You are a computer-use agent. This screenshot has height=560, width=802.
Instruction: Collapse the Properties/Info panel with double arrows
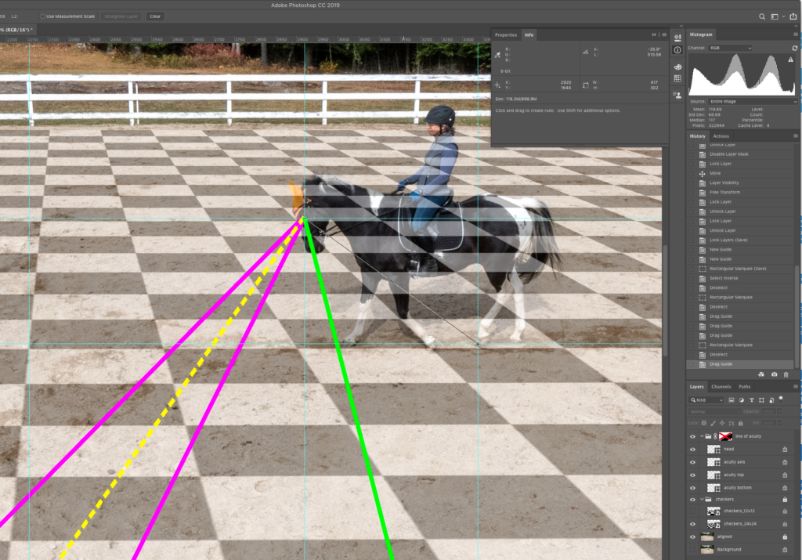[x=654, y=34]
